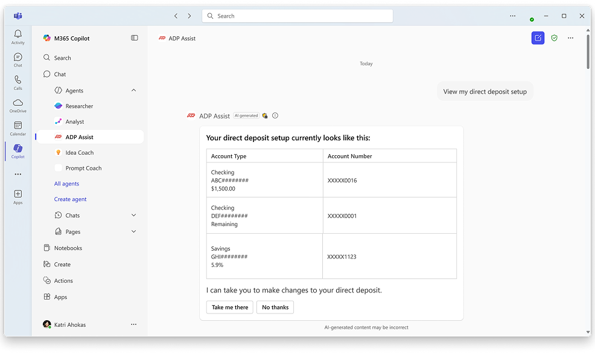Screen dimensions: 595x354
Task: Open the Calendar icon in rail
Action: tap(17, 126)
